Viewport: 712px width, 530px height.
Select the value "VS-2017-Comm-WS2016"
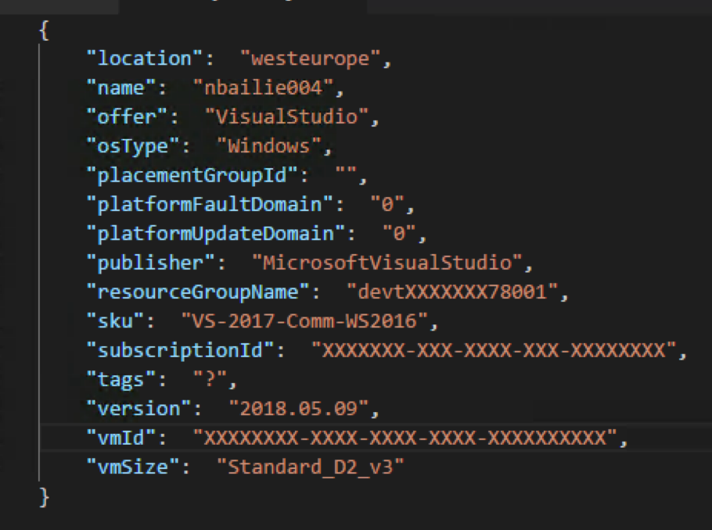coord(304,321)
